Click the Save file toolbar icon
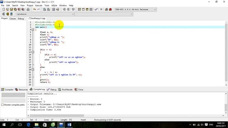 [11, 10]
